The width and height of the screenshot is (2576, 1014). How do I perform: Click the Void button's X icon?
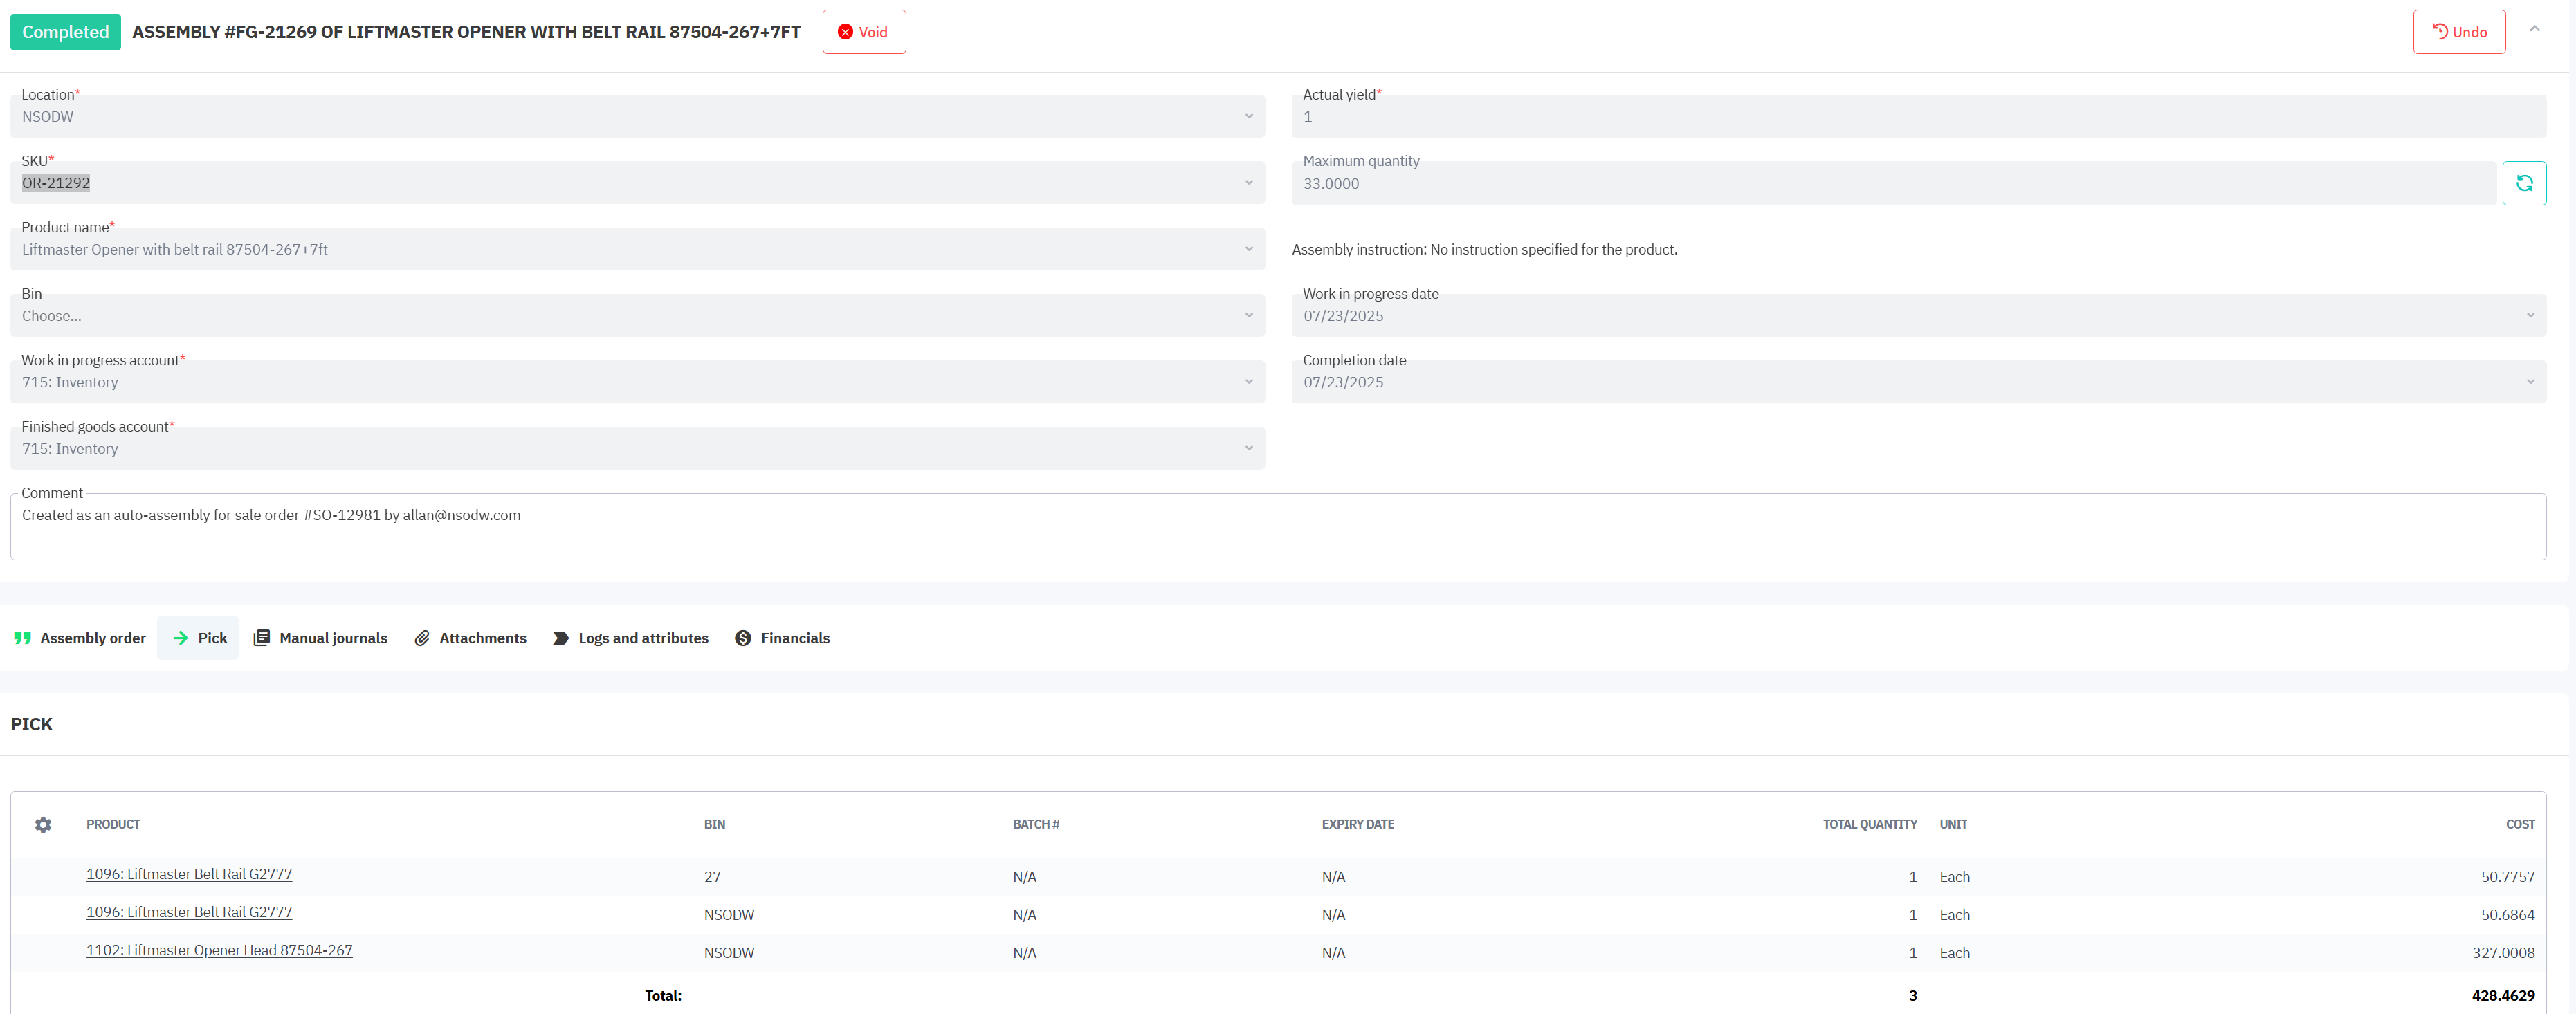coord(845,32)
